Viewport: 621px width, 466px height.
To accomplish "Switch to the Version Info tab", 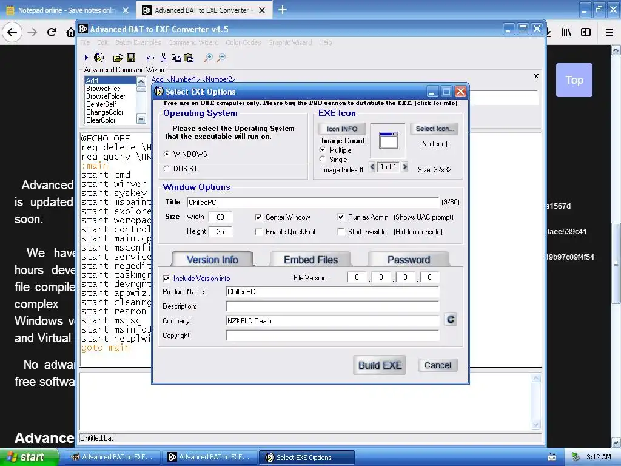I will pos(212,260).
